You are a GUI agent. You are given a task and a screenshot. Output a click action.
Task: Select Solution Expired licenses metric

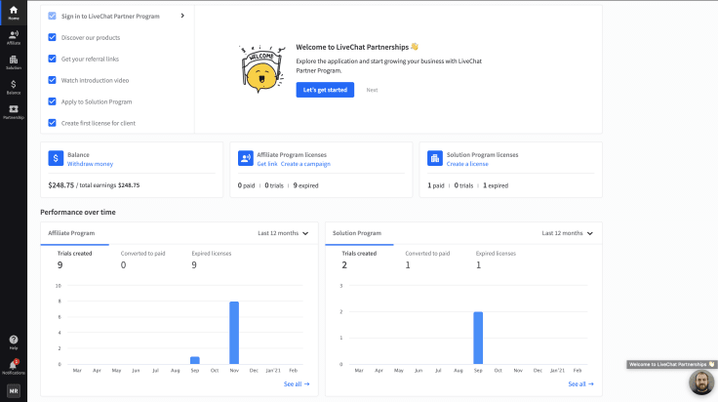click(496, 260)
